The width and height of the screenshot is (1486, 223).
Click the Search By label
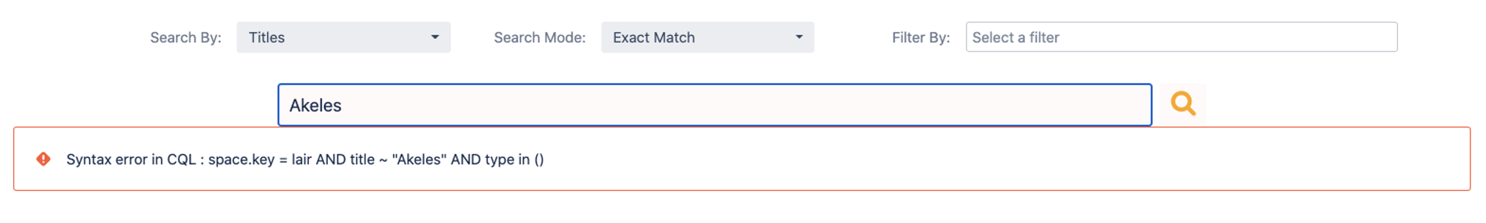(185, 38)
